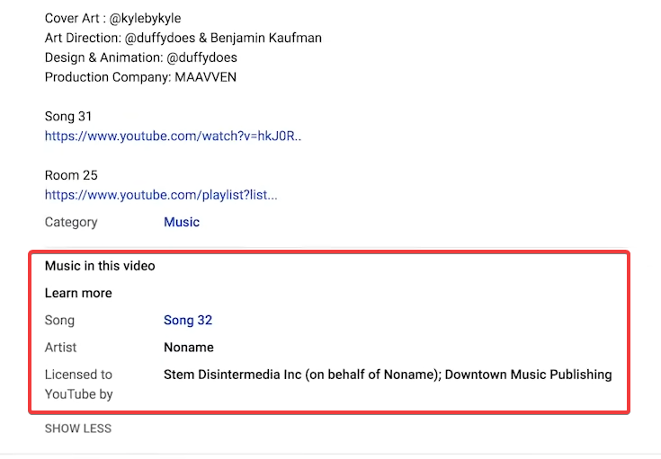
Task: Click Learn more under Music in this video
Action: (x=78, y=293)
